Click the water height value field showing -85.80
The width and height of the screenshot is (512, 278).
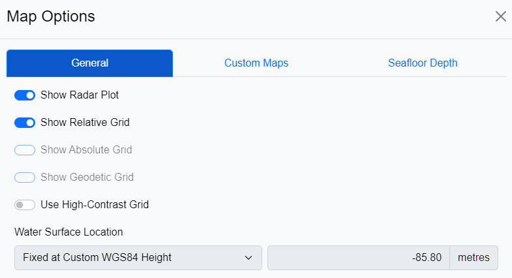pos(358,258)
